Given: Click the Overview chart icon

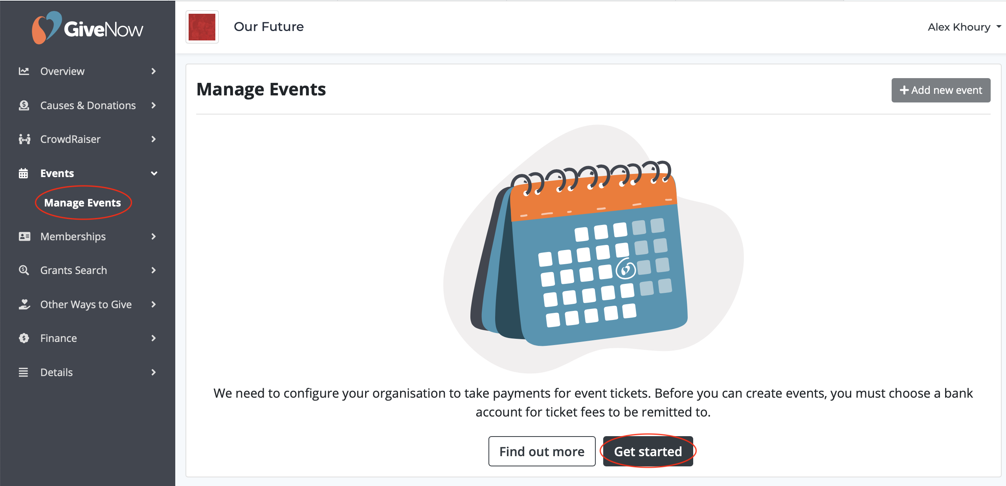Looking at the screenshot, I should coord(24,71).
